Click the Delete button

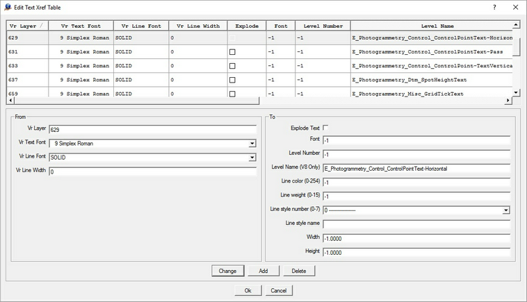tap(299, 271)
